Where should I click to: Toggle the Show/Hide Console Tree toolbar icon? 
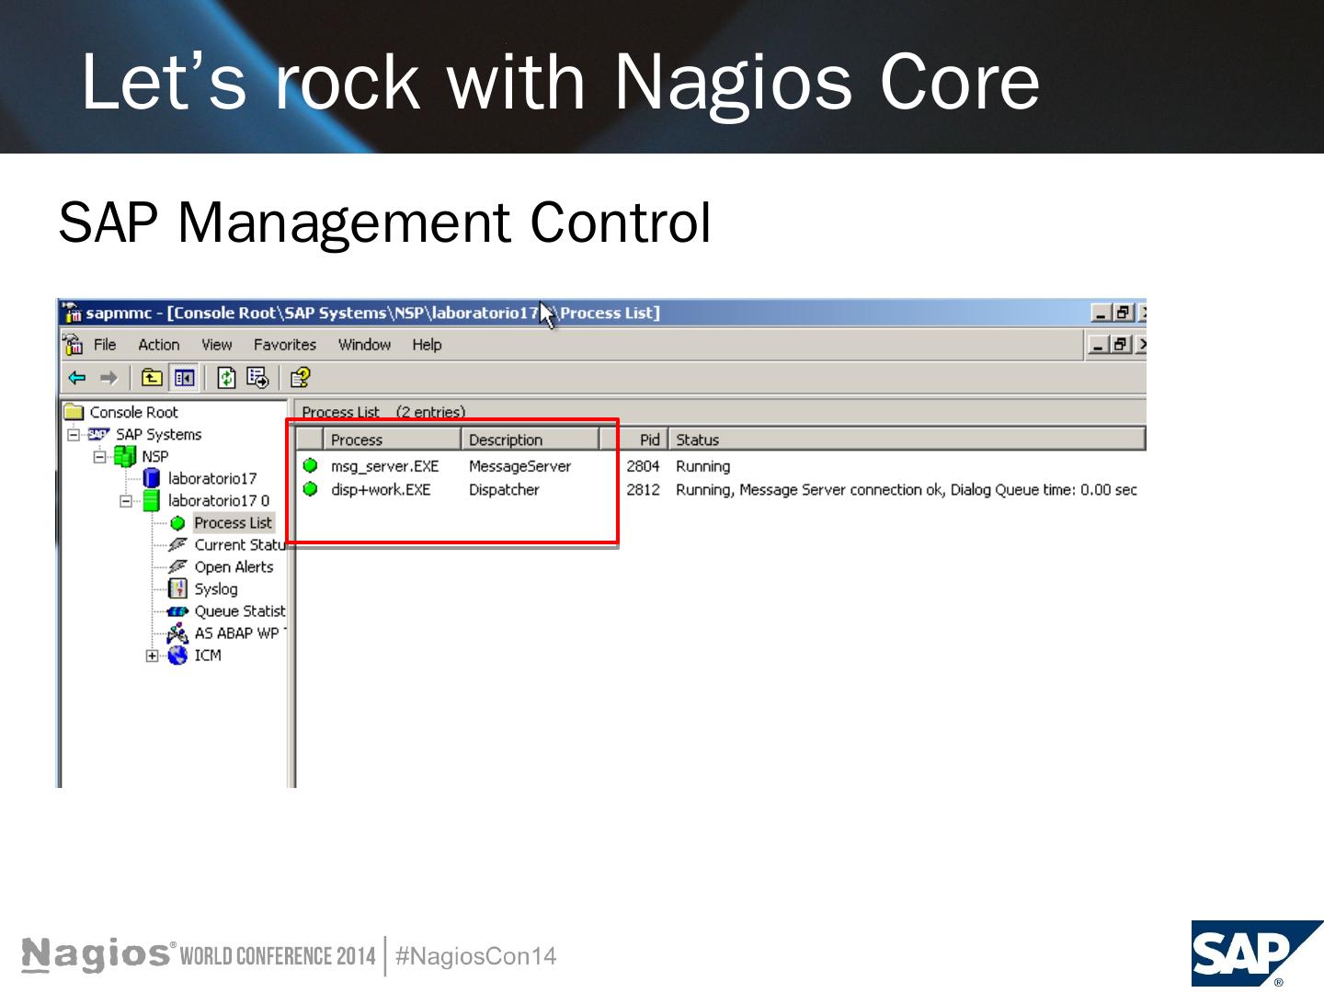[x=184, y=378]
